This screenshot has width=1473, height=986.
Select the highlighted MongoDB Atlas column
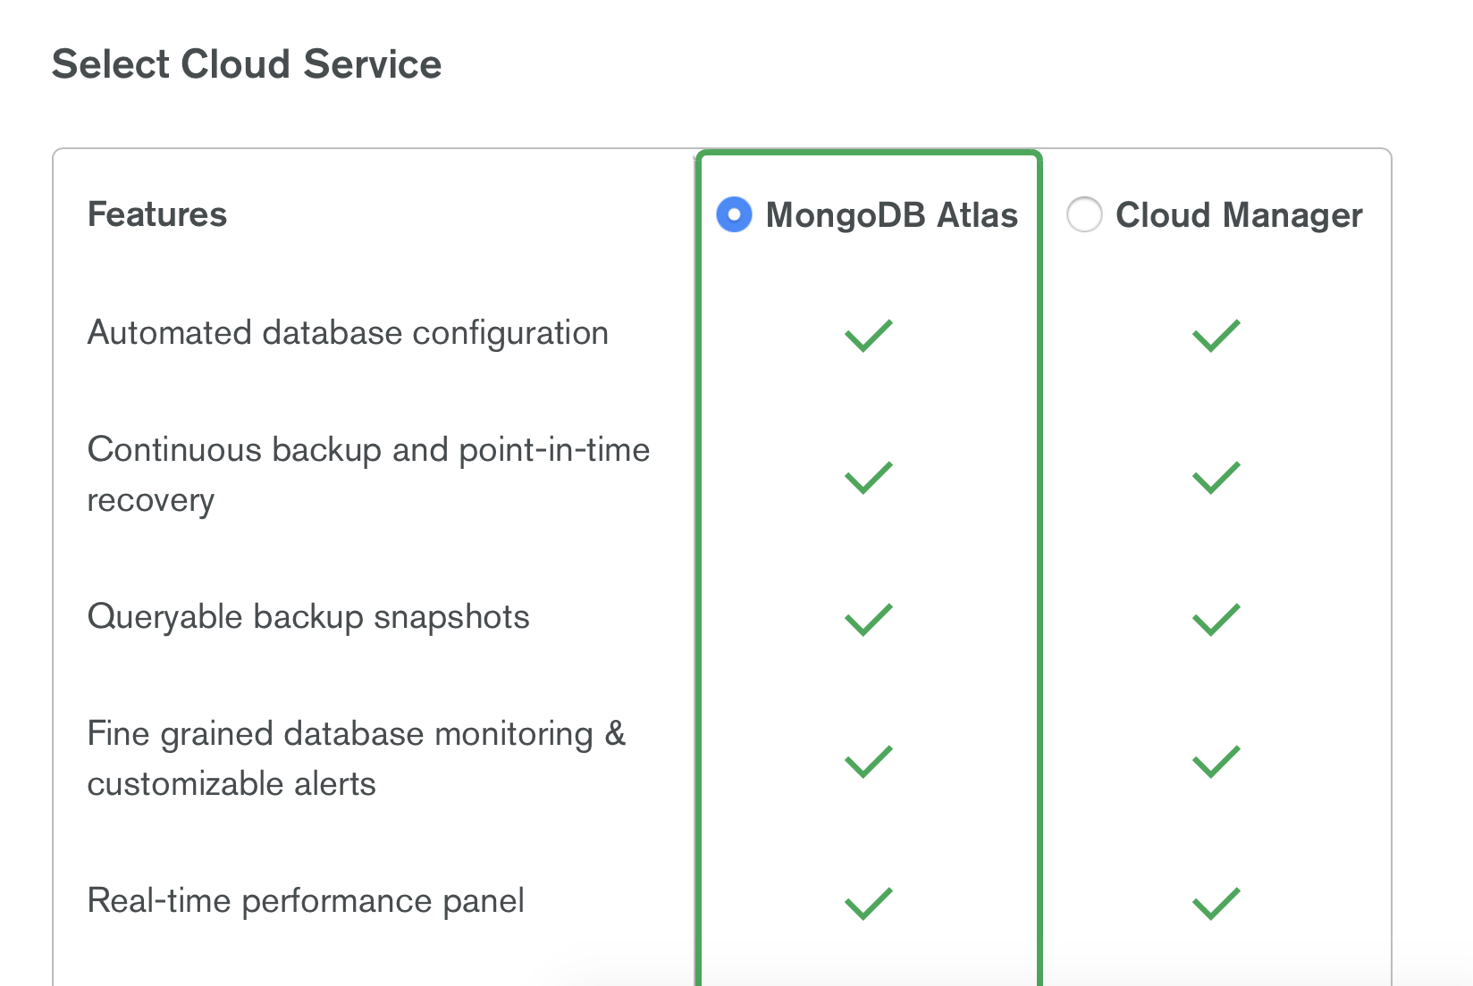tap(869, 536)
